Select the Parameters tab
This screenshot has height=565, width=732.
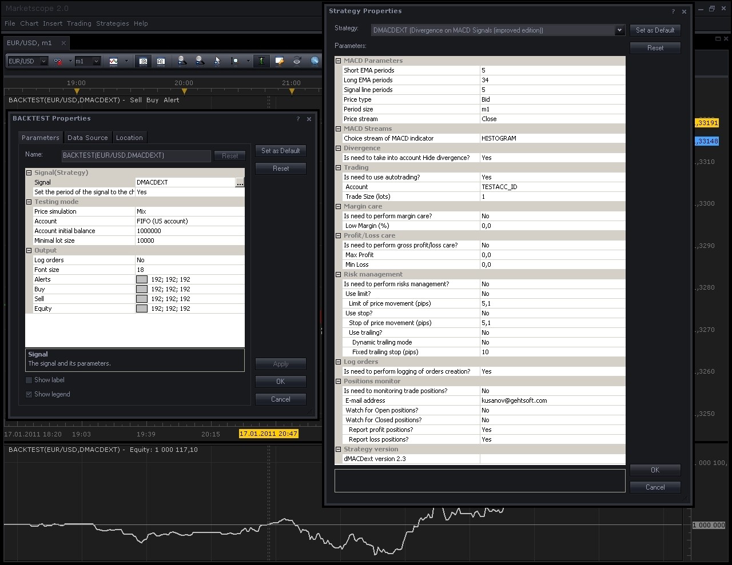tap(40, 138)
